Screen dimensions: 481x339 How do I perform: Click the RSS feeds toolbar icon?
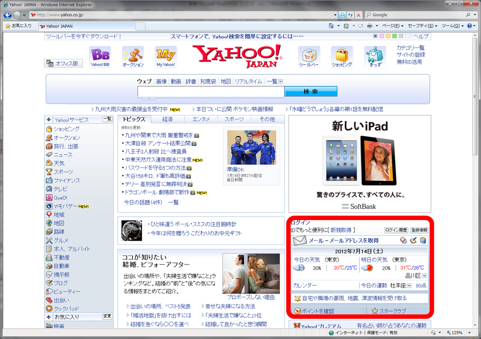click(x=346, y=26)
